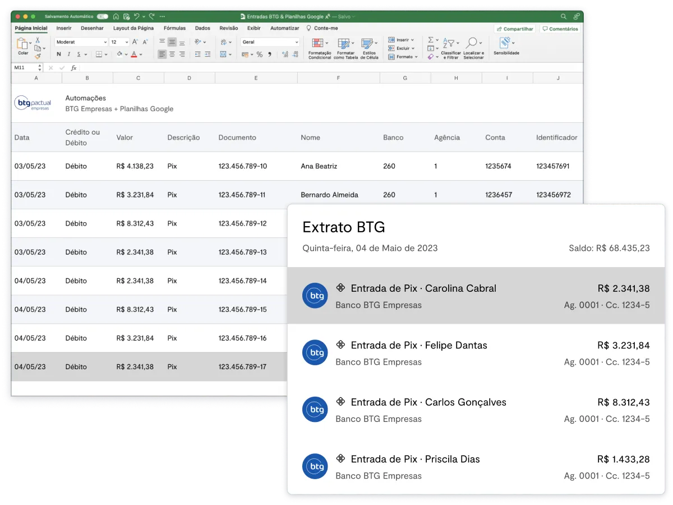Toggle bold formatting (N)
The width and height of the screenshot is (673, 505).
(59, 54)
